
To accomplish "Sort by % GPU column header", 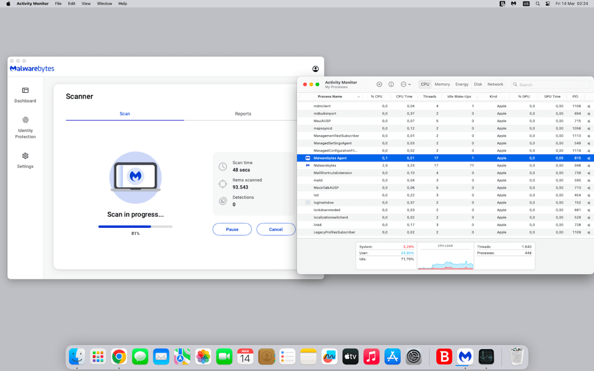I will (x=524, y=97).
